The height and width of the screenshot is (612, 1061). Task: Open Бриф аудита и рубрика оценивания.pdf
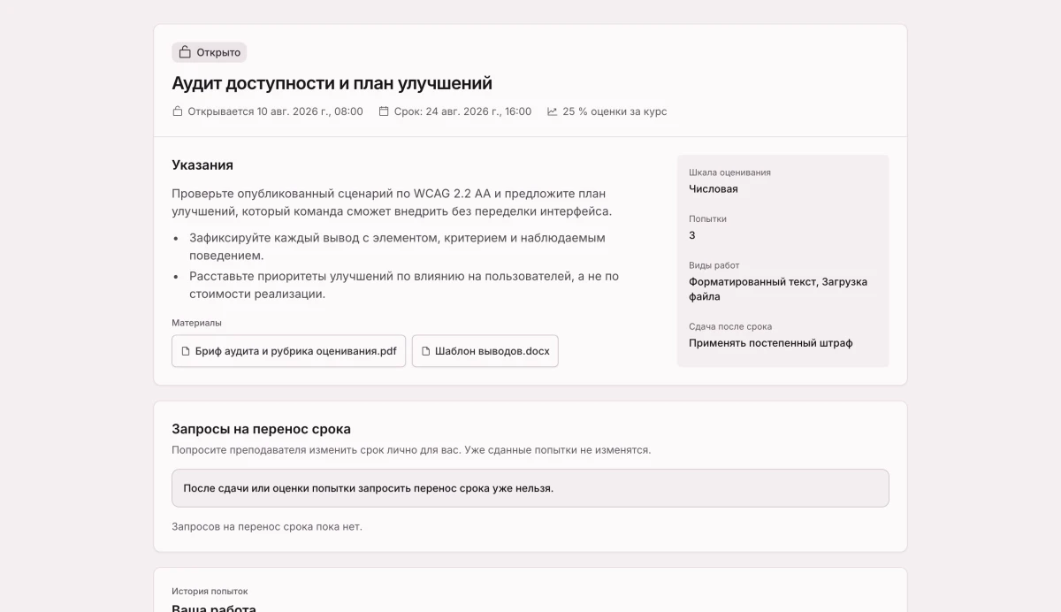tap(288, 351)
